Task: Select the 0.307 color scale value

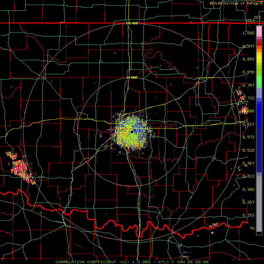Action: [x=248, y=202]
